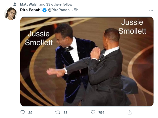
Task: Click the reply count 35
Action: tap(30, 112)
